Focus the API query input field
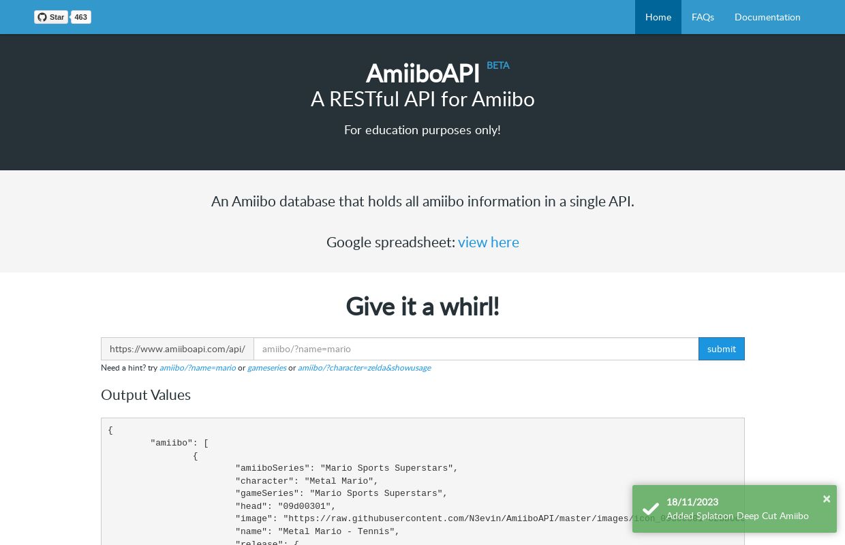 476,349
